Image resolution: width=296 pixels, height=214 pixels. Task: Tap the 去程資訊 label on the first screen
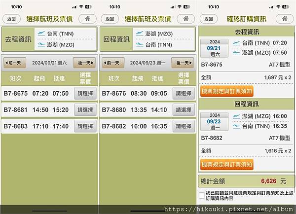[x=18, y=39]
